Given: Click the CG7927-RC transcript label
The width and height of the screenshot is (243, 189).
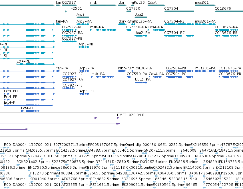Looking at the screenshot, I should (x=72, y=27).
